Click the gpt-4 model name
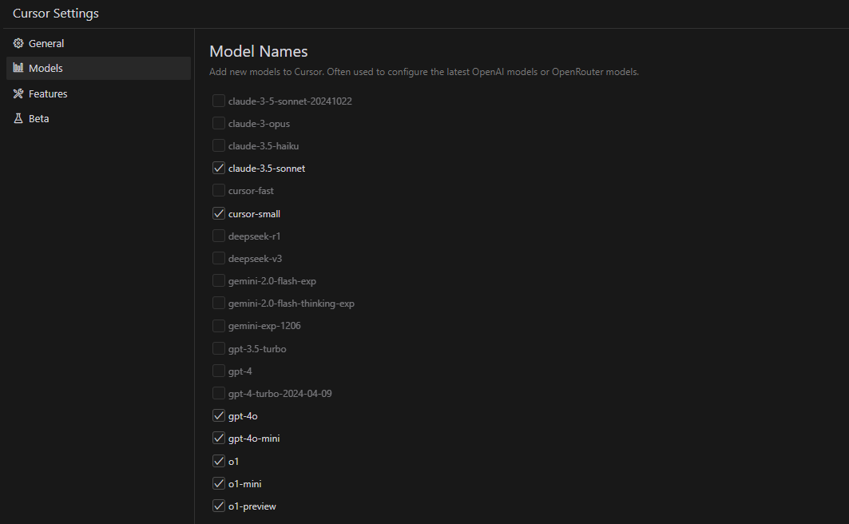The image size is (849, 524). pos(240,371)
